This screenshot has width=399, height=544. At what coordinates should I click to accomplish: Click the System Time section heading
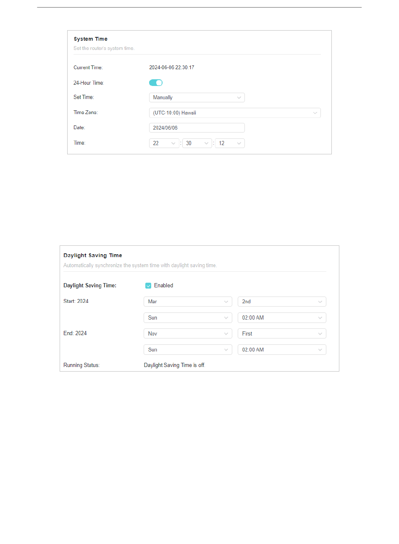coord(91,39)
